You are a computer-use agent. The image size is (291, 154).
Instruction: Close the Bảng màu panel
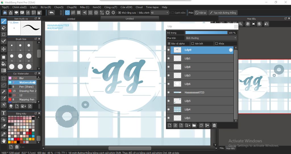click(x=39, y=113)
